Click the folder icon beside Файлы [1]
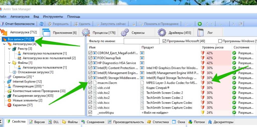The height and width of the screenshot is (127, 257). point(14,63)
